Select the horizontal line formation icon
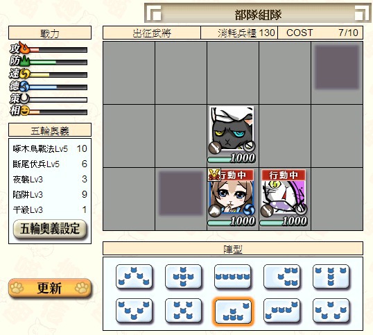This screenshot has height=335, width=373. coord(232,276)
